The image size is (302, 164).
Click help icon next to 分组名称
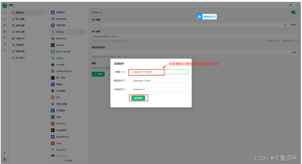pyautogui.click(x=124, y=89)
